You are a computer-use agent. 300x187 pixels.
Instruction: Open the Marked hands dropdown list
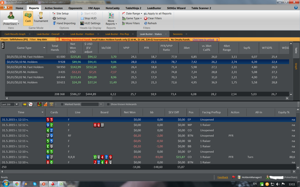tap(101, 104)
